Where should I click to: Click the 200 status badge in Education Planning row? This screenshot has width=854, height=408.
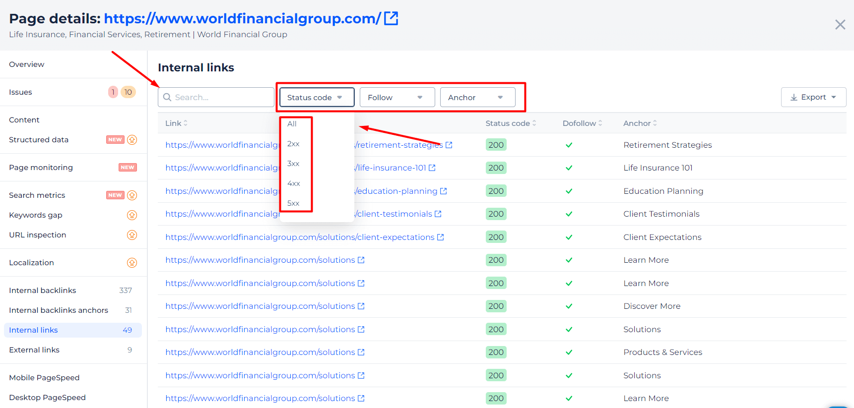[496, 191]
